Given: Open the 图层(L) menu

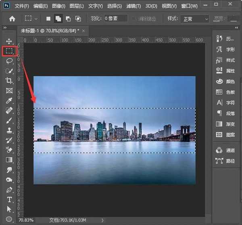Looking at the screenshot, I should pos(76,6).
